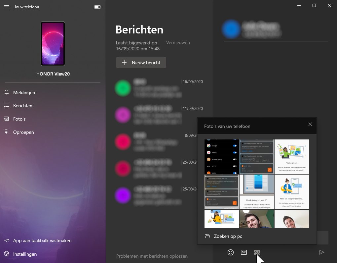Open Meldingen in the sidebar

24,92
